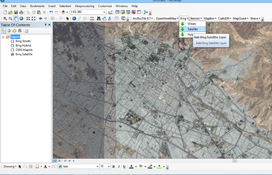272x175 pixels.
Task: Switch to Data View
Action: [x=55, y=161]
